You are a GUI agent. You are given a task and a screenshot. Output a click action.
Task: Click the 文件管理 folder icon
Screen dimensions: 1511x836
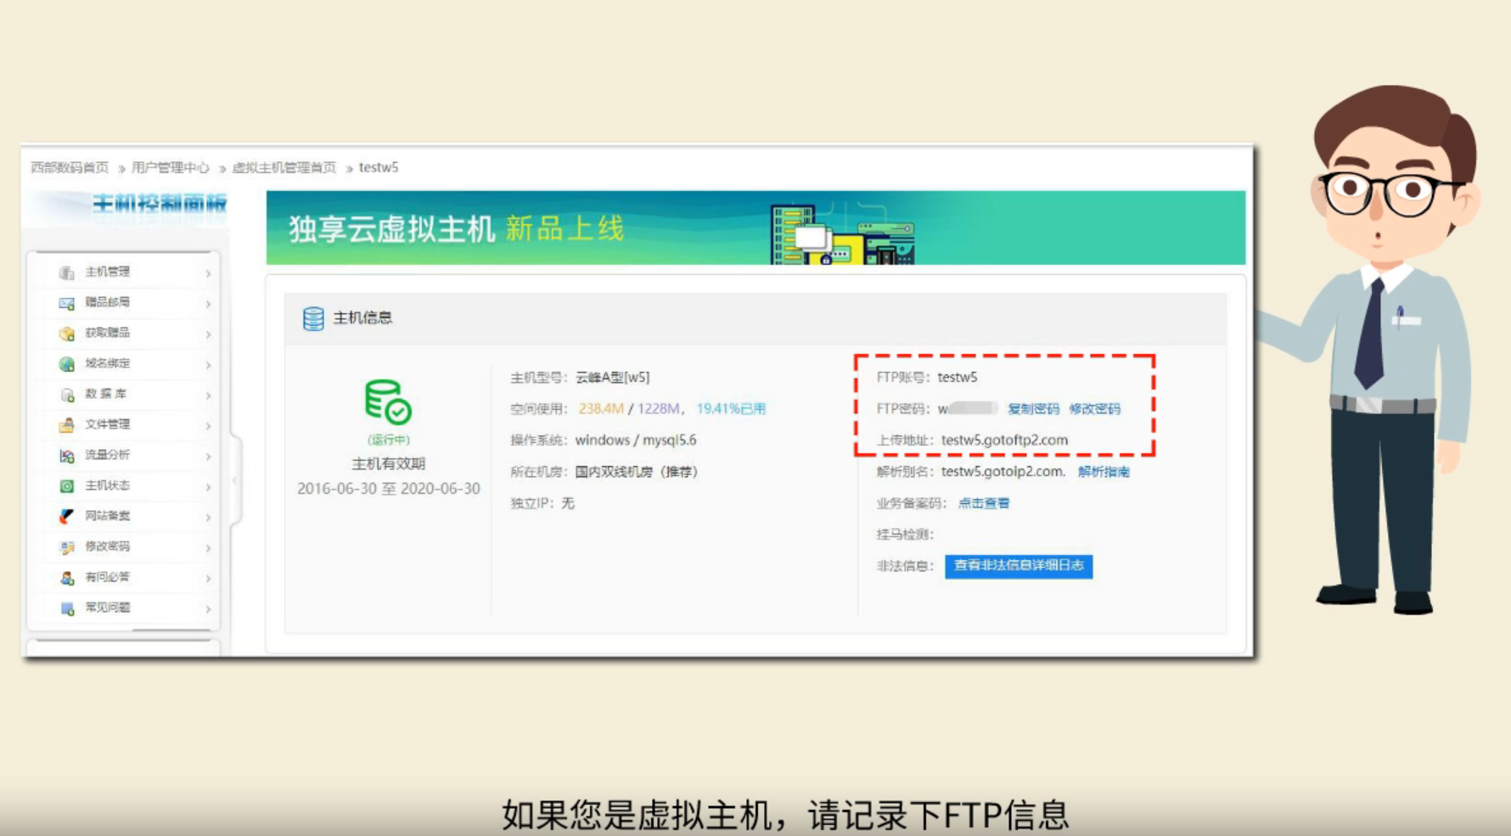tap(66, 425)
